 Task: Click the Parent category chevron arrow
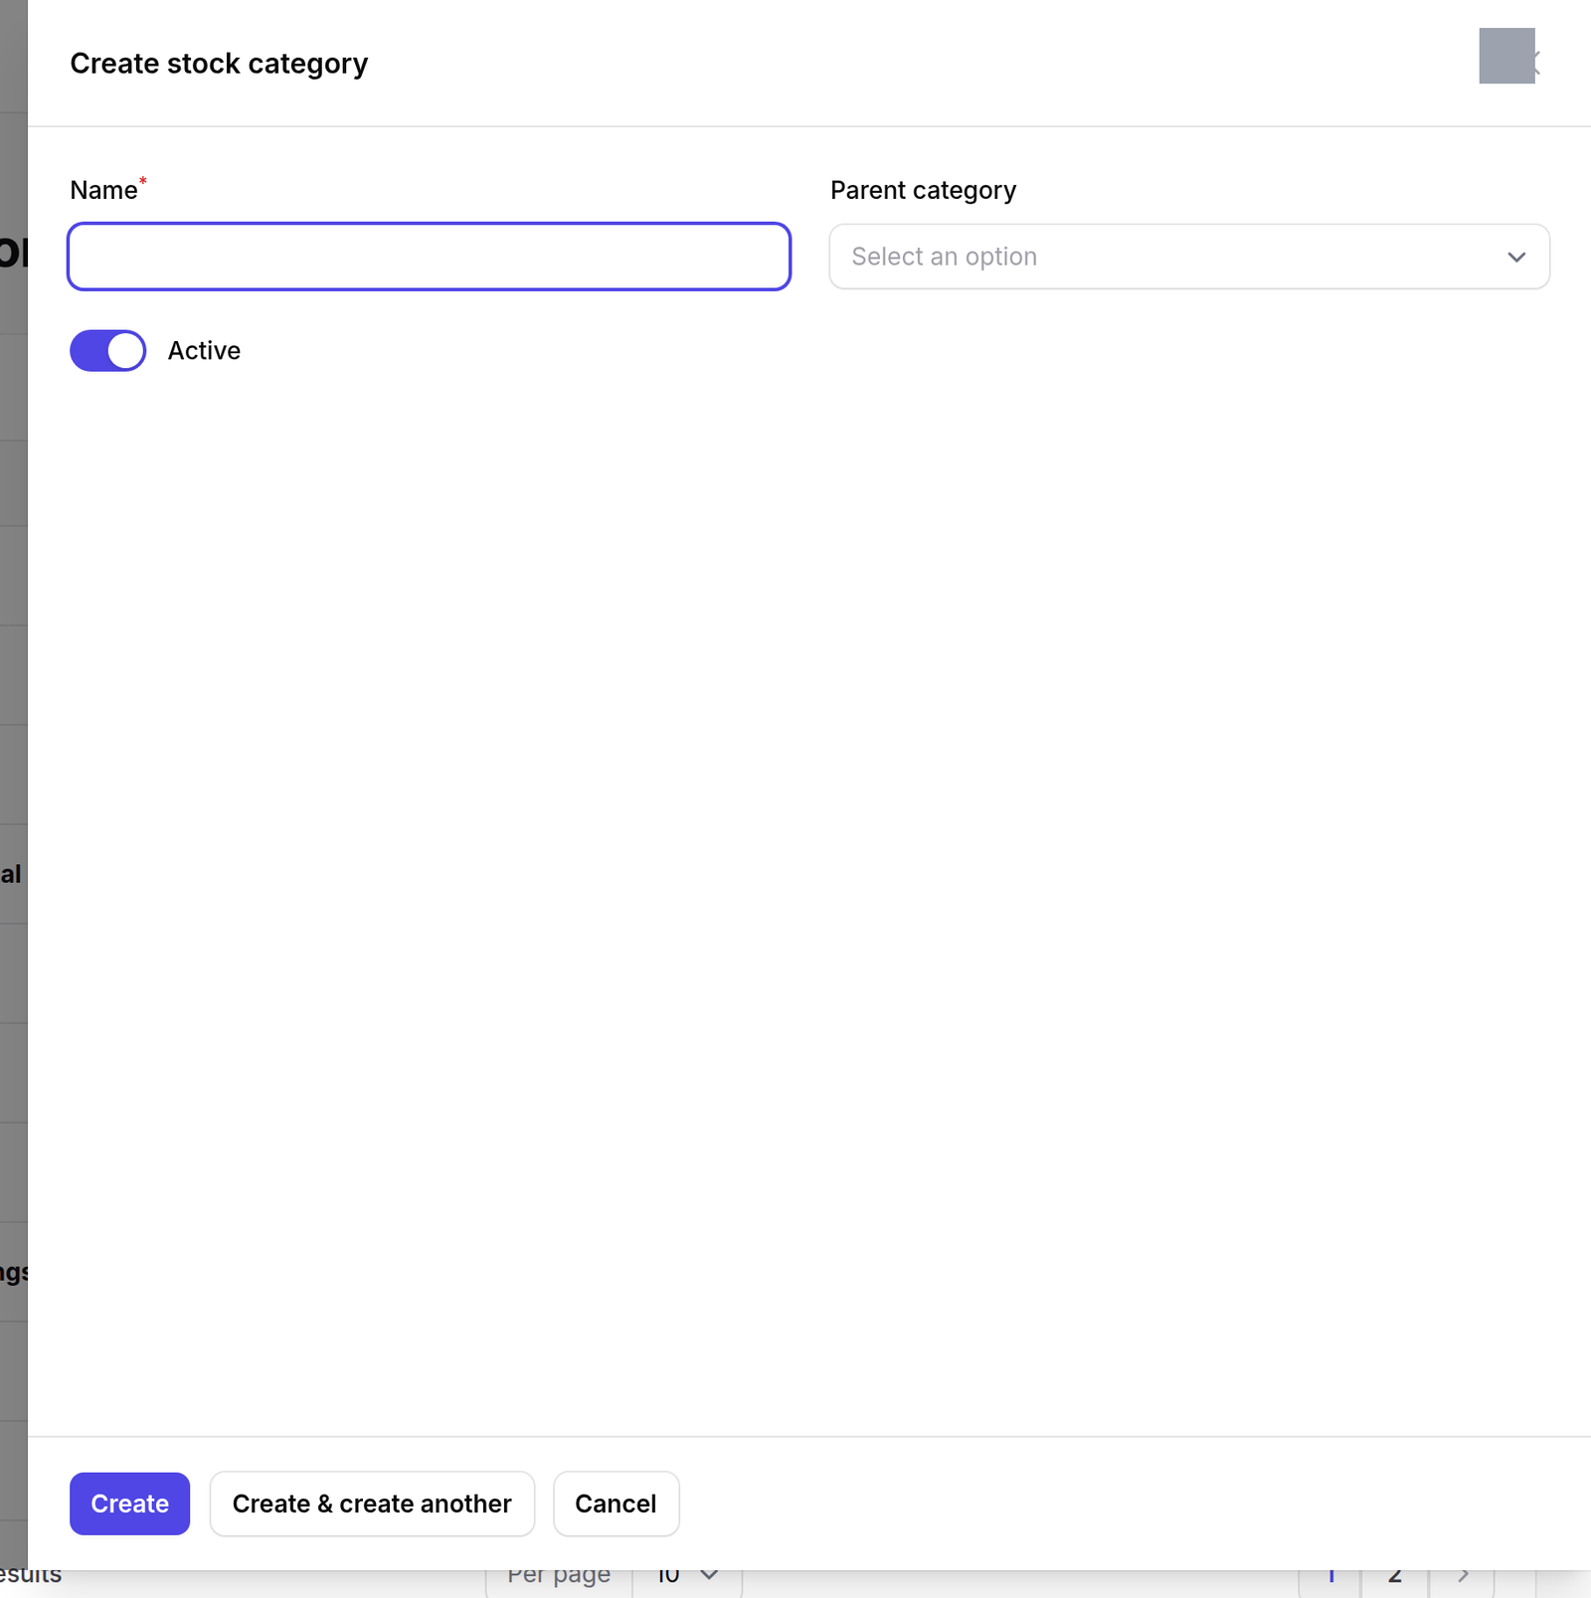point(1516,258)
